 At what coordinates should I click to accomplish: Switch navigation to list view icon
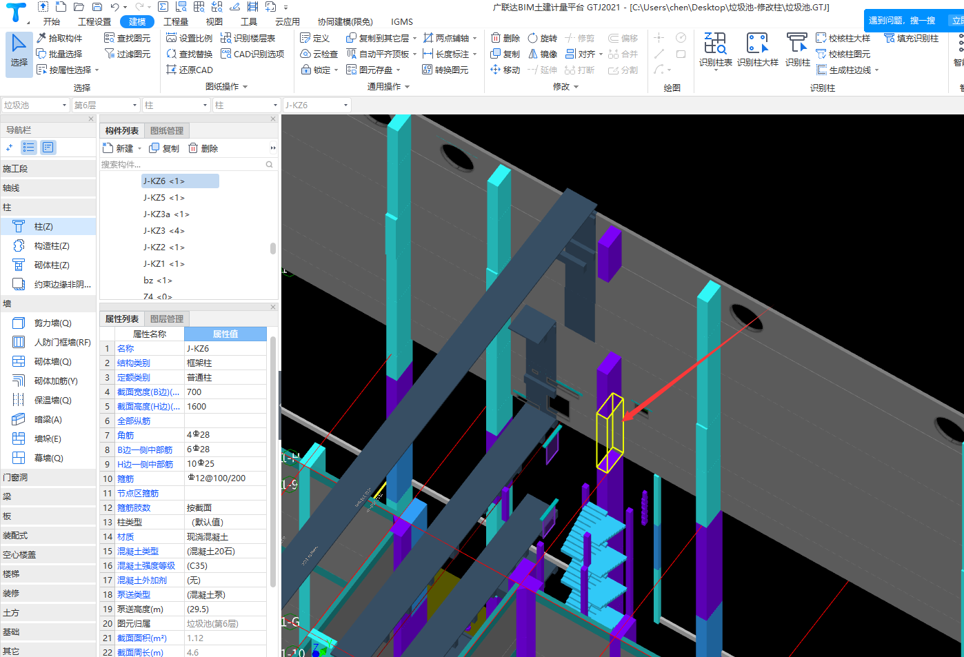[28, 147]
